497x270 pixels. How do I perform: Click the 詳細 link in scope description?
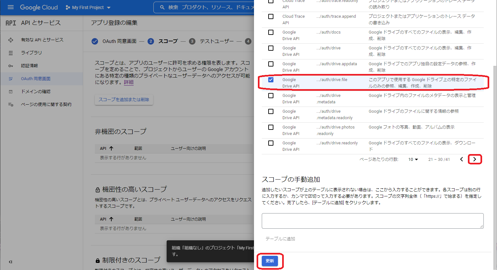point(129,82)
